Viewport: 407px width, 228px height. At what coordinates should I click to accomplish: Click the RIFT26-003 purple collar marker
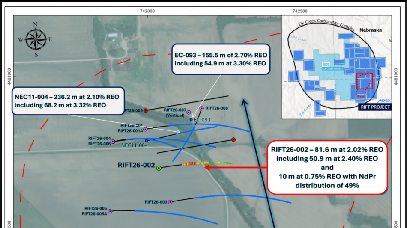(170, 202)
